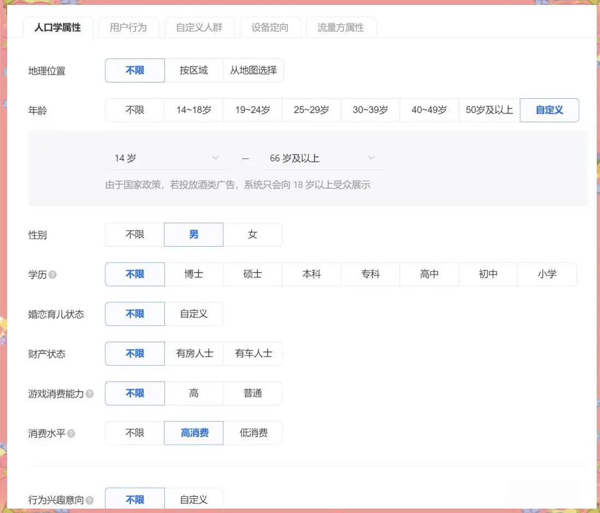Set 游戏消费能力 to 高

point(194,393)
